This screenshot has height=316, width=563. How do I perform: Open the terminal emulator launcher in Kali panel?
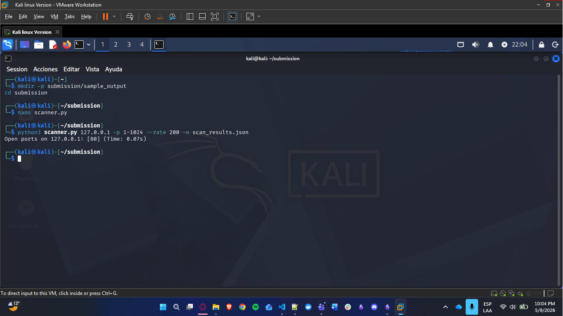click(79, 45)
